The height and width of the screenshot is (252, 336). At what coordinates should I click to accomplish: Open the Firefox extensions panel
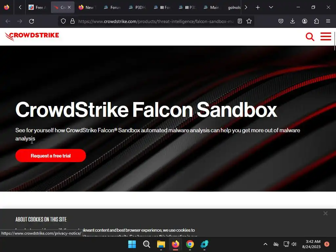(x=316, y=21)
